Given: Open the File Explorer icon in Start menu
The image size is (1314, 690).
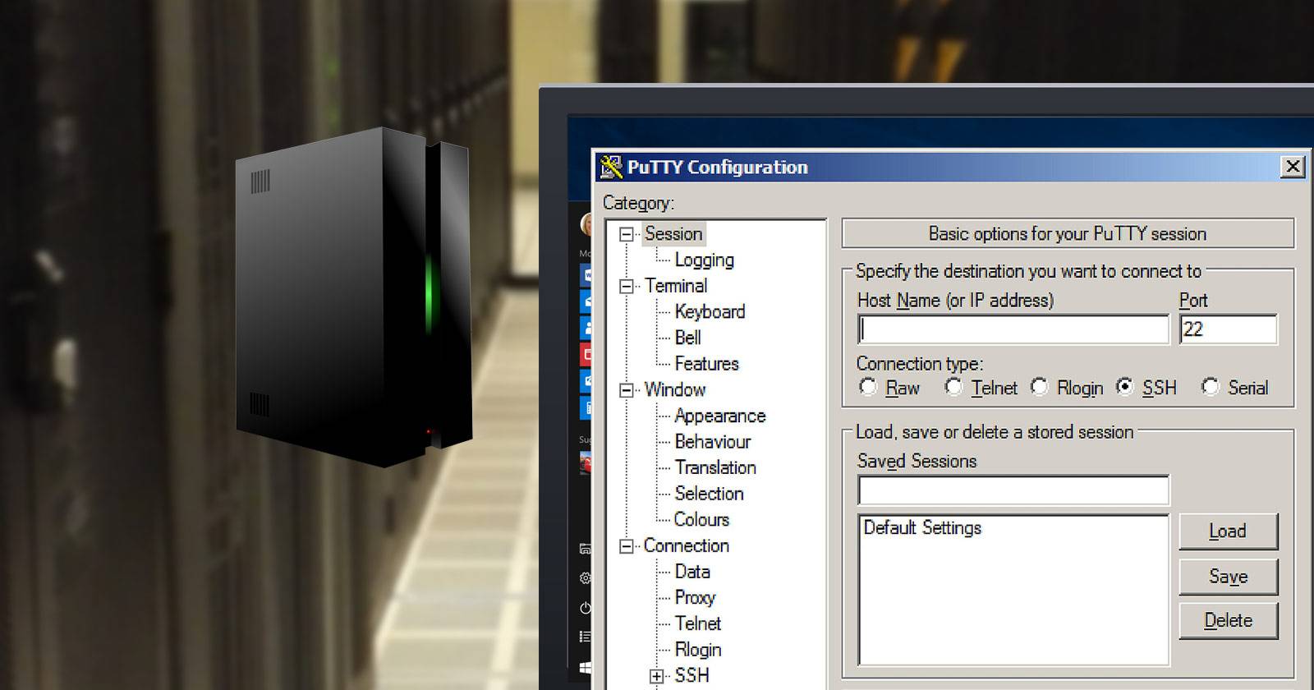Looking at the screenshot, I should (x=585, y=549).
